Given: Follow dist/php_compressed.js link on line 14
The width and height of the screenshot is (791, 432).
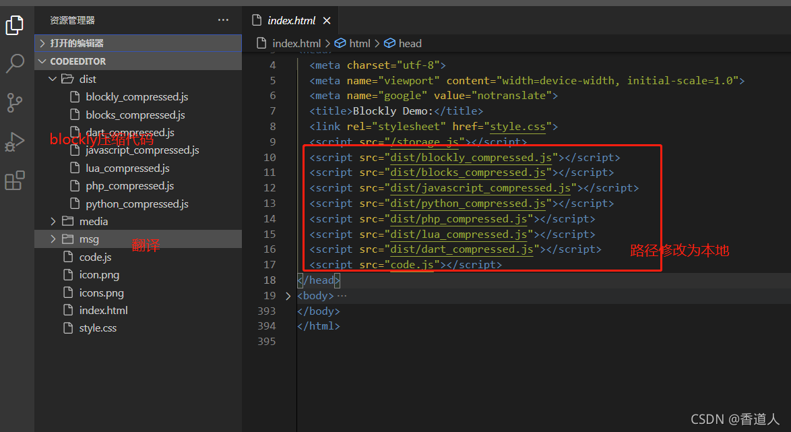Looking at the screenshot, I should 459,219.
